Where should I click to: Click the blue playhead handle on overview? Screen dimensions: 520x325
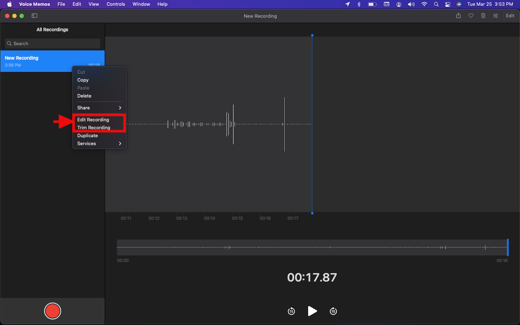pyautogui.click(x=508, y=247)
